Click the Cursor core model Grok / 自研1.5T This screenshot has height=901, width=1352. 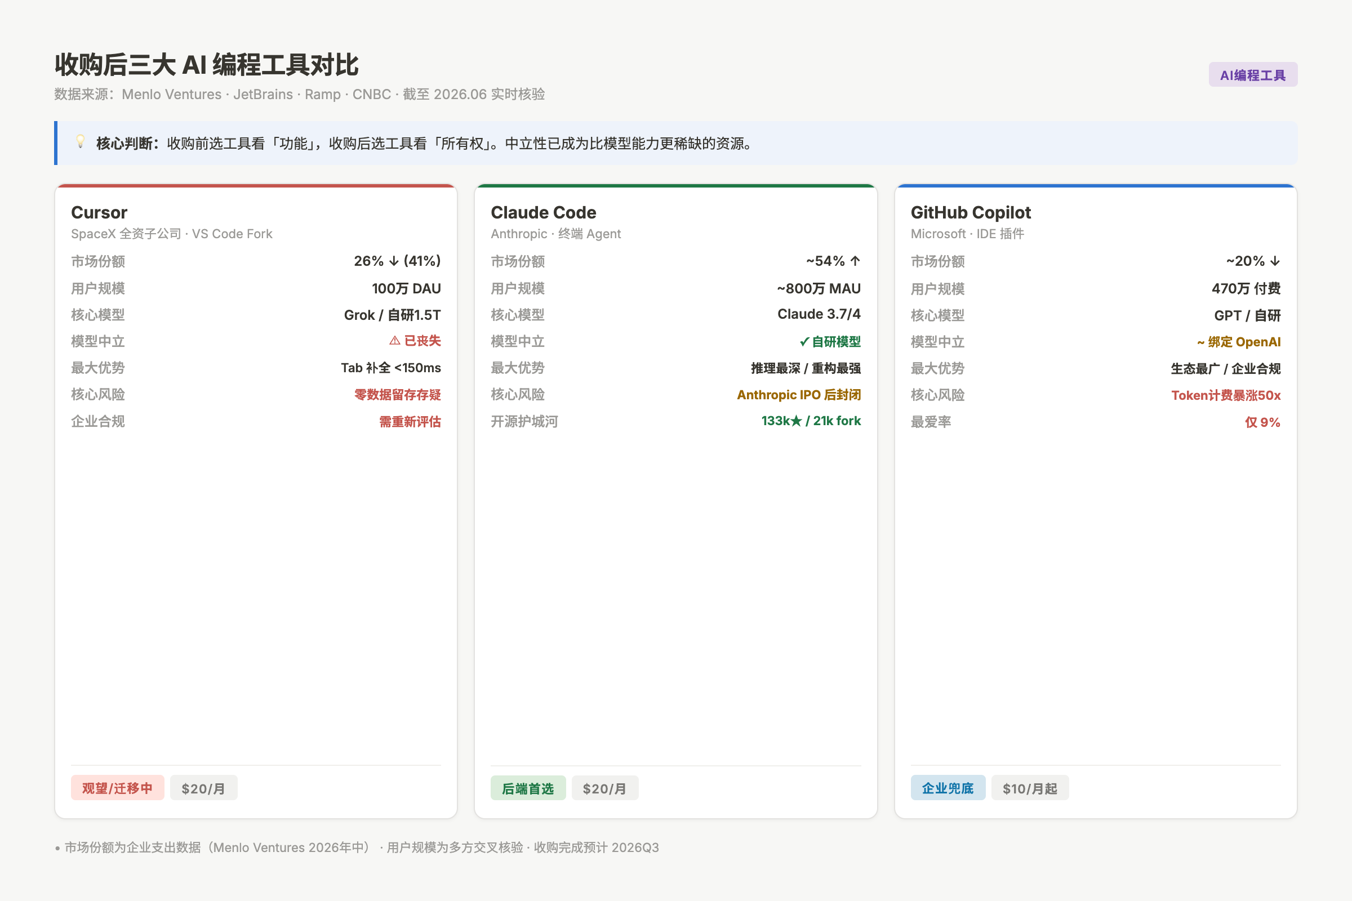click(392, 315)
